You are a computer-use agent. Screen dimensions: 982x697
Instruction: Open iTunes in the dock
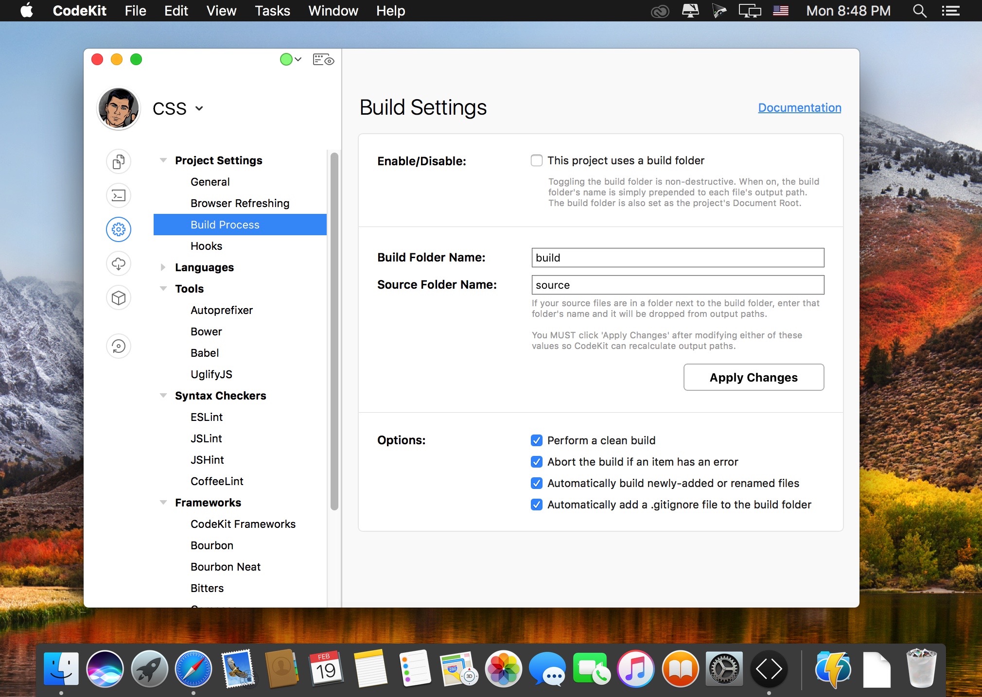click(636, 669)
